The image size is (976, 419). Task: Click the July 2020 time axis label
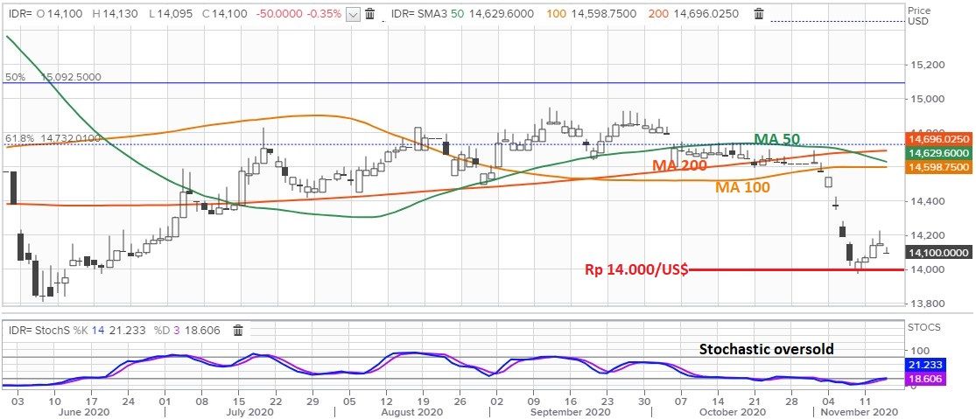tap(249, 412)
